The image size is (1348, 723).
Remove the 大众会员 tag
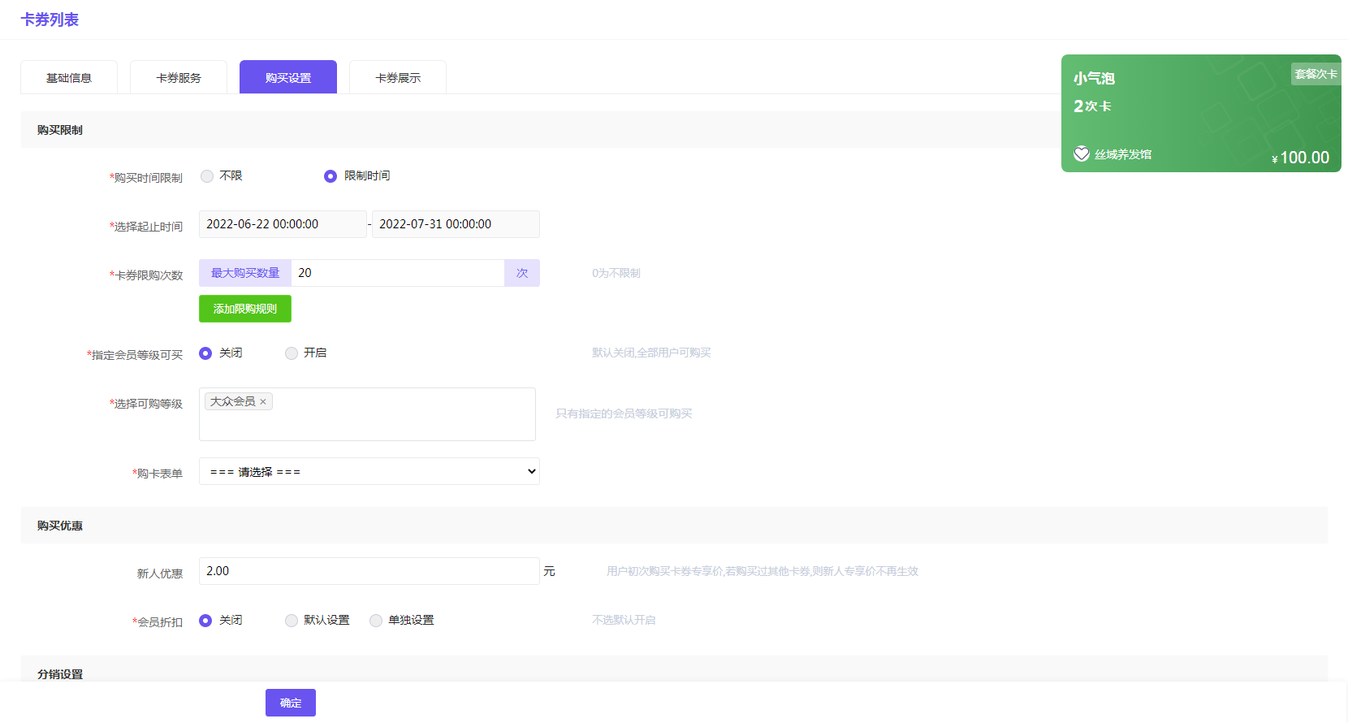tap(263, 402)
